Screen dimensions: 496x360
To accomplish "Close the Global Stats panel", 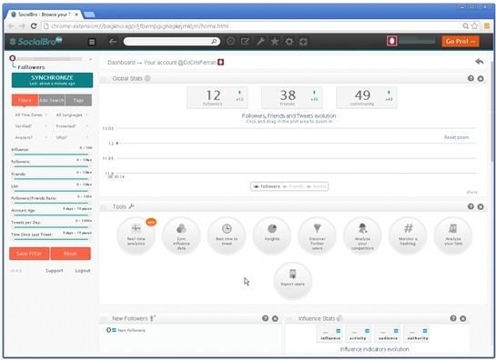I will [x=481, y=78].
